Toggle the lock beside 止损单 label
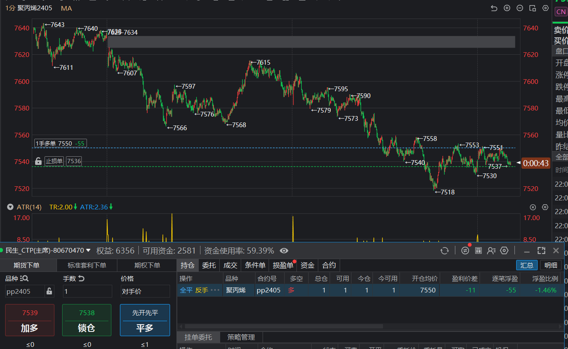The width and height of the screenshot is (568, 349). click(38, 161)
